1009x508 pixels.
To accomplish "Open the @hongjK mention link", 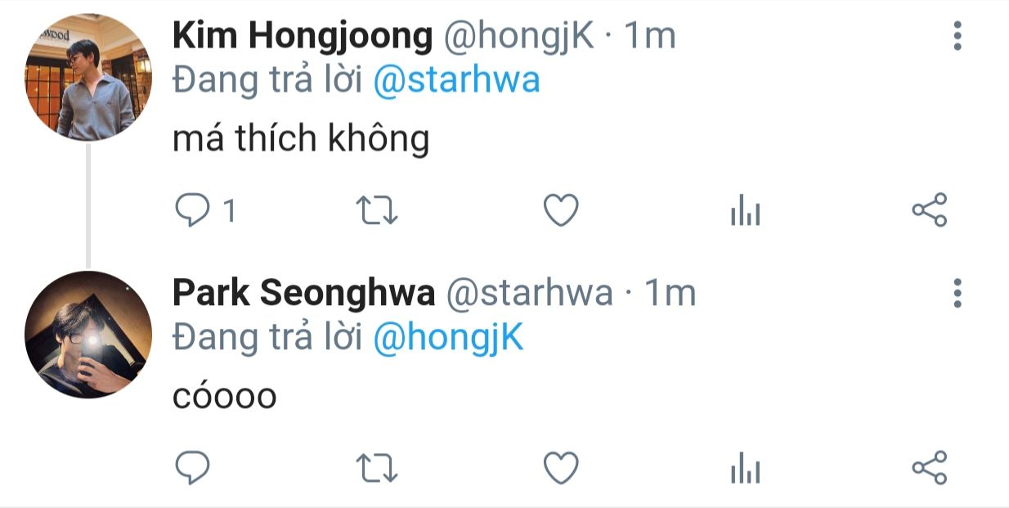I will coord(448,338).
